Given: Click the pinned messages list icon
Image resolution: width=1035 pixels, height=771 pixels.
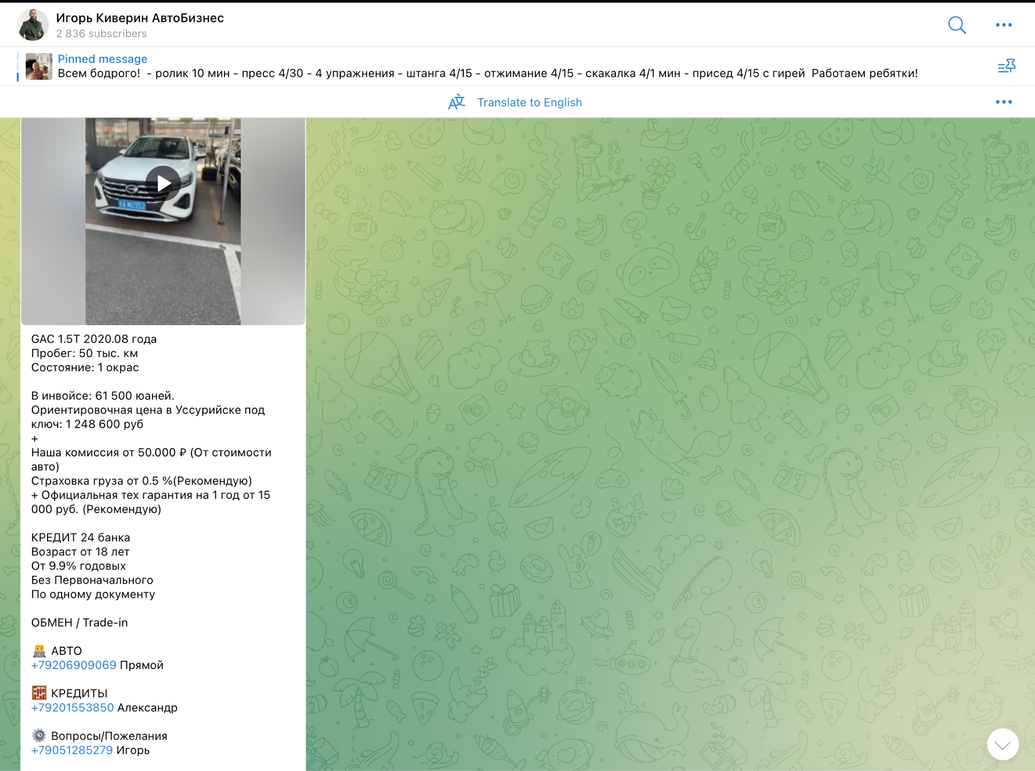Looking at the screenshot, I should (x=1006, y=66).
